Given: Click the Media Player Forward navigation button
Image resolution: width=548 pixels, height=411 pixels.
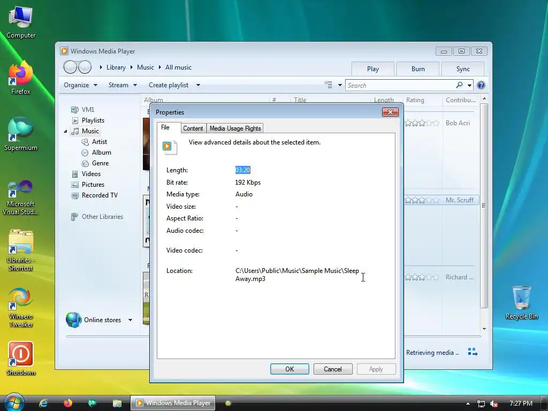Looking at the screenshot, I should point(85,67).
